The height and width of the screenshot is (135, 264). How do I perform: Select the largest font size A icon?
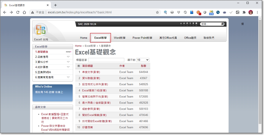(187, 24)
